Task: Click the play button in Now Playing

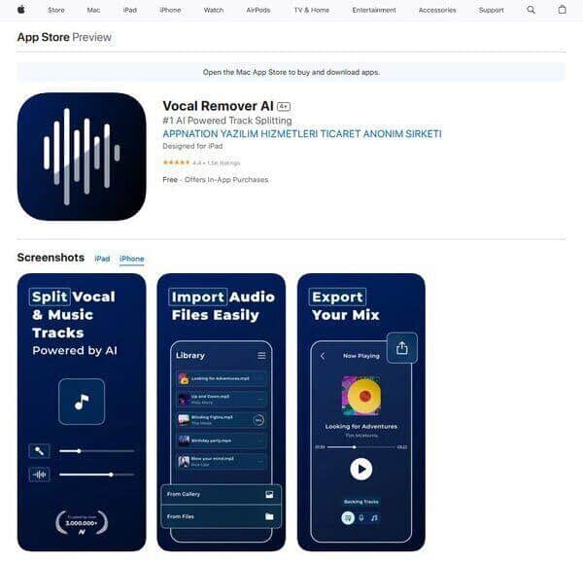Action: pyautogui.click(x=361, y=469)
